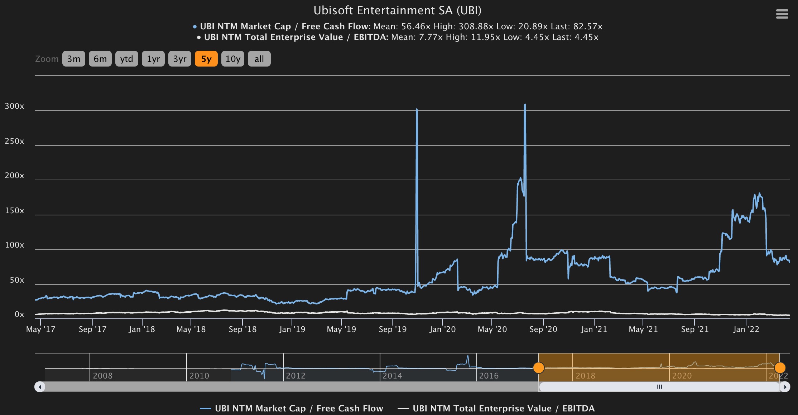Image resolution: width=798 pixels, height=415 pixels.
Task: Switch zoom to 3yr
Action: 180,59
